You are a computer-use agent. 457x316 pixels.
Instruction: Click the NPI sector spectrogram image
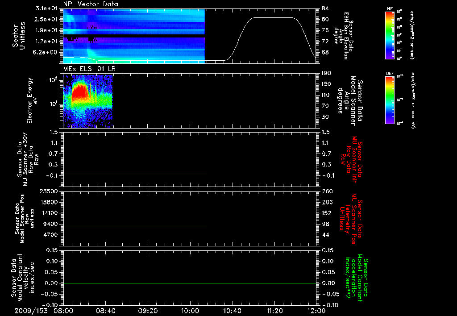point(134,36)
